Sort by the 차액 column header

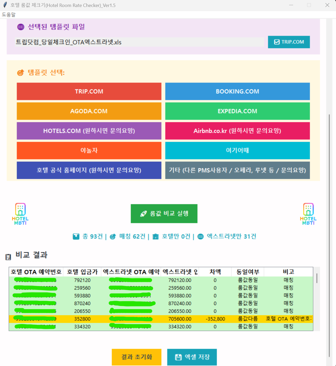click(215, 272)
